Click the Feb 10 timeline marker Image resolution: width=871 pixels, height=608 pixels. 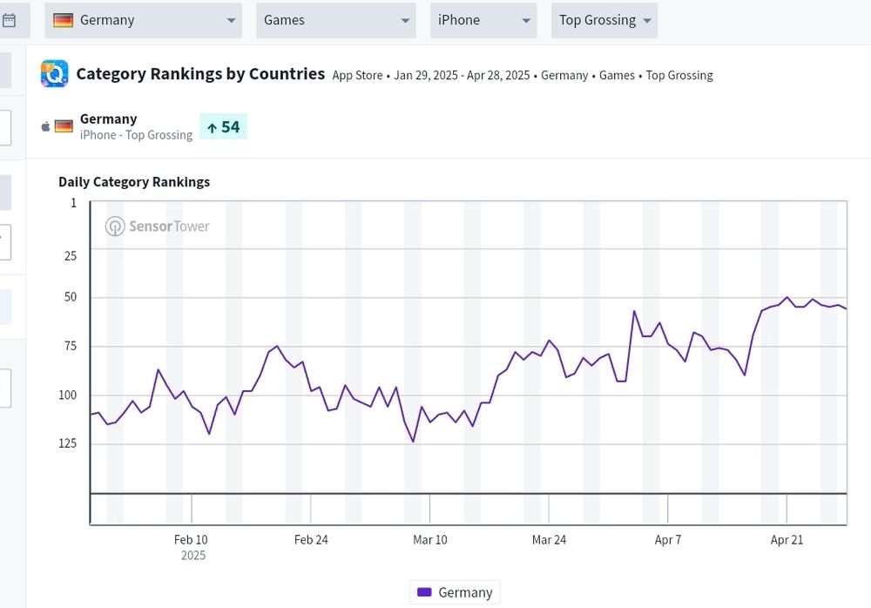click(x=191, y=540)
